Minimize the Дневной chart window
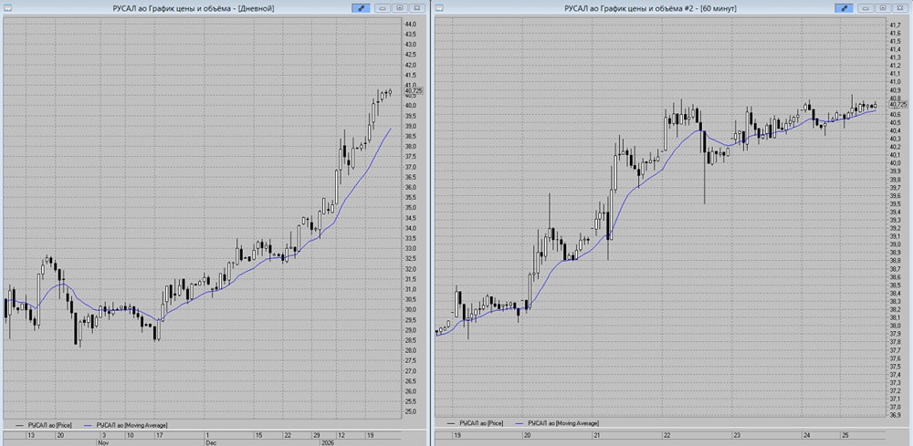Image resolution: width=913 pixels, height=446 pixels. click(x=382, y=8)
